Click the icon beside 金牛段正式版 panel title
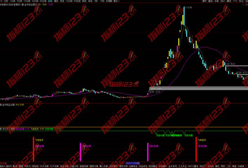Screen dimensions: 248x168 [x=1, y=105]
